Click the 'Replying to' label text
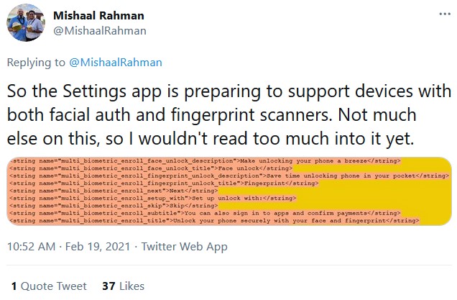The height and width of the screenshot is (300, 457). point(36,63)
